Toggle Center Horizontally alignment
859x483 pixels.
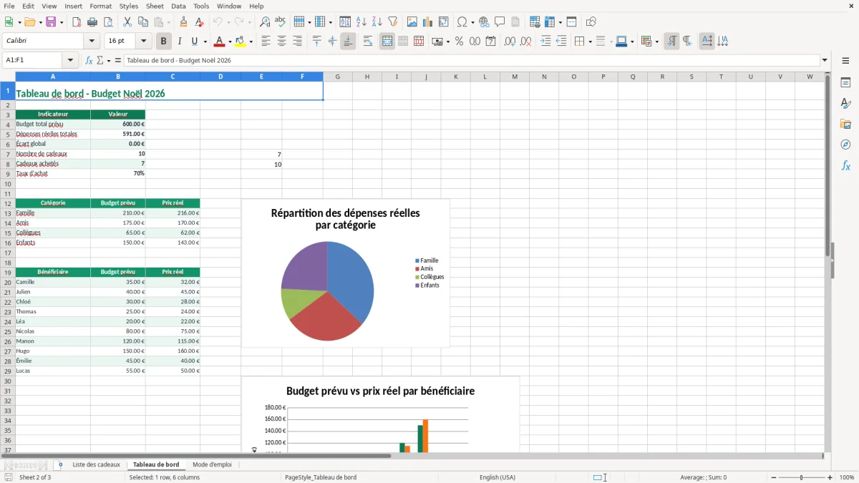[282, 42]
